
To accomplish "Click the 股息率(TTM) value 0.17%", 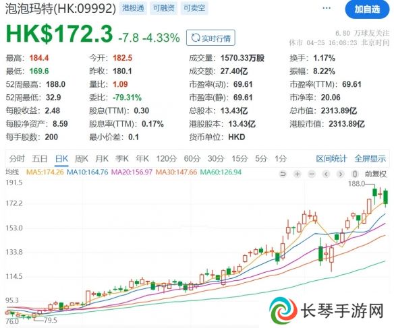I will [x=152, y=124].
